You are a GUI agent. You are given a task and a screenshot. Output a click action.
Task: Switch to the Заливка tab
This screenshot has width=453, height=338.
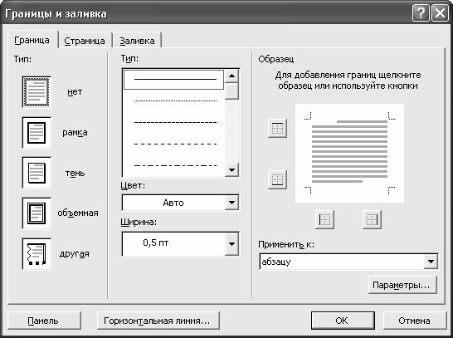point(137,41)
